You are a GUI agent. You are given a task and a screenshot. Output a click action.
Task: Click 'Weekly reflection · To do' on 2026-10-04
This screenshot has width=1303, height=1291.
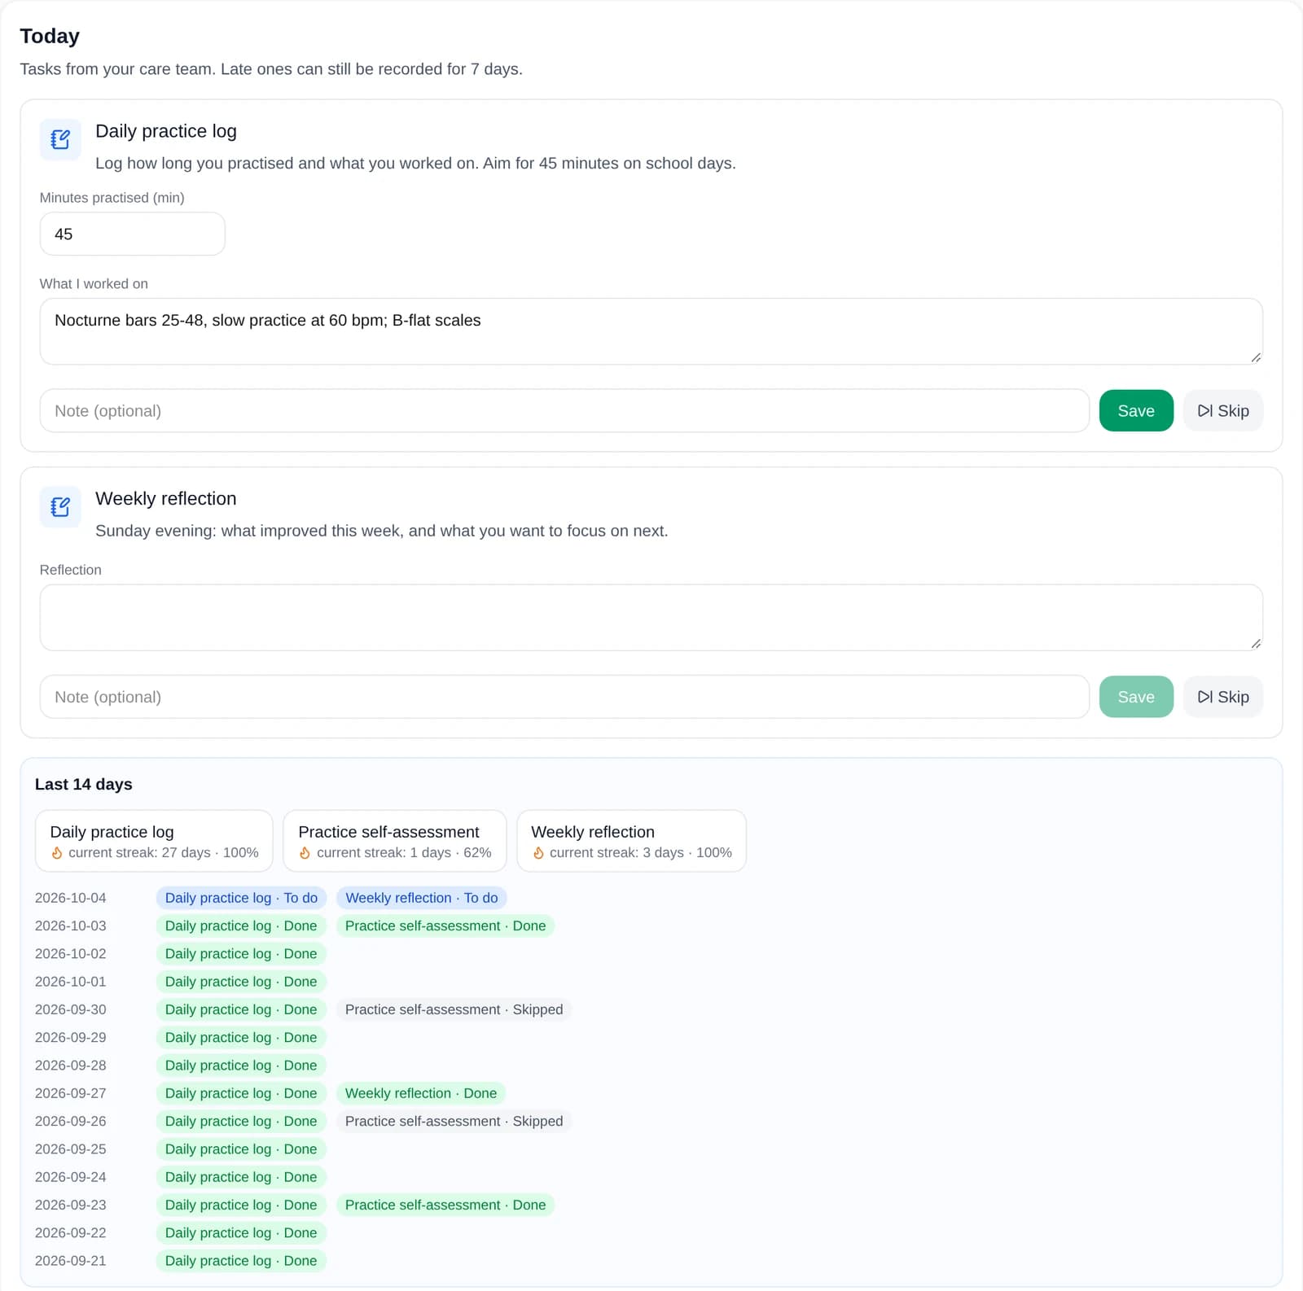point(421,898)
